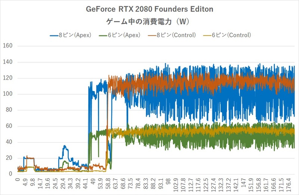Click the orange line marker for 8ピン(Control)
Screen dimensions: 299x195
tap(152, 35)
